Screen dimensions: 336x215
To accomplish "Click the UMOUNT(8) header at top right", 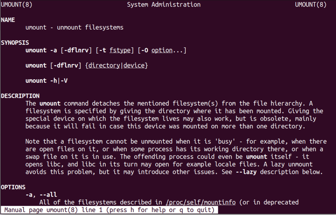I will (311, 5).
